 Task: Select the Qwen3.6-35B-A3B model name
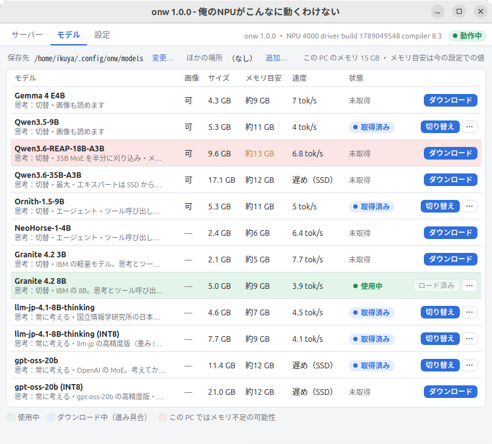click(48, 175)
